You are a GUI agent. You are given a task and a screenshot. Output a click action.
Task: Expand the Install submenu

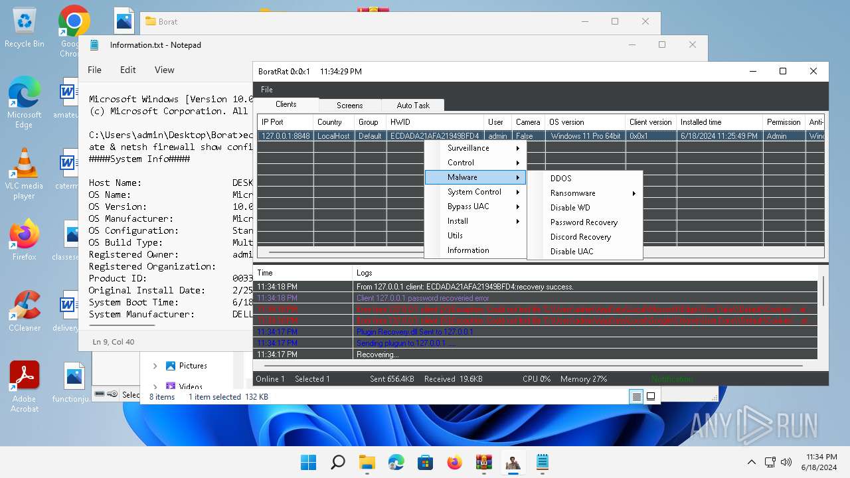coord(475,221)
